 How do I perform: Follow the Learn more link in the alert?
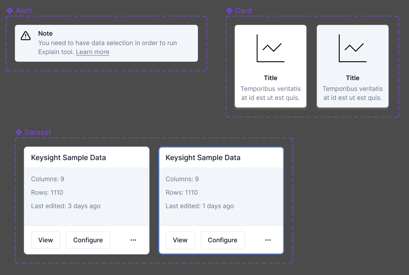point(93,52)
